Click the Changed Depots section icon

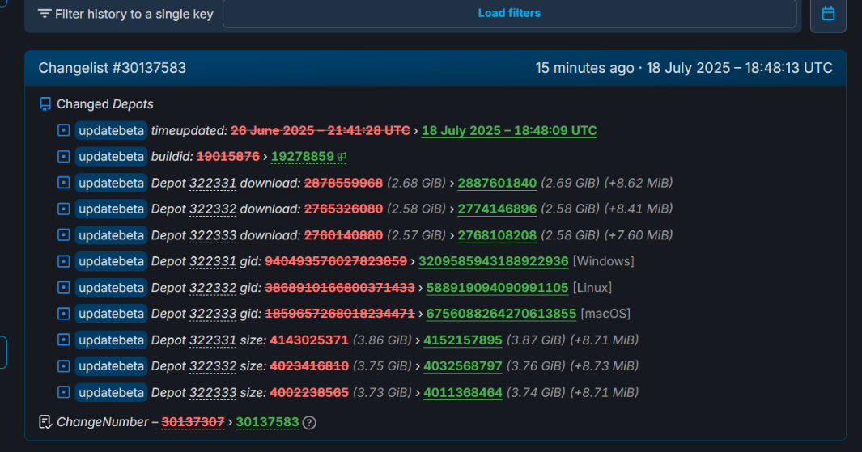[45, 104]
